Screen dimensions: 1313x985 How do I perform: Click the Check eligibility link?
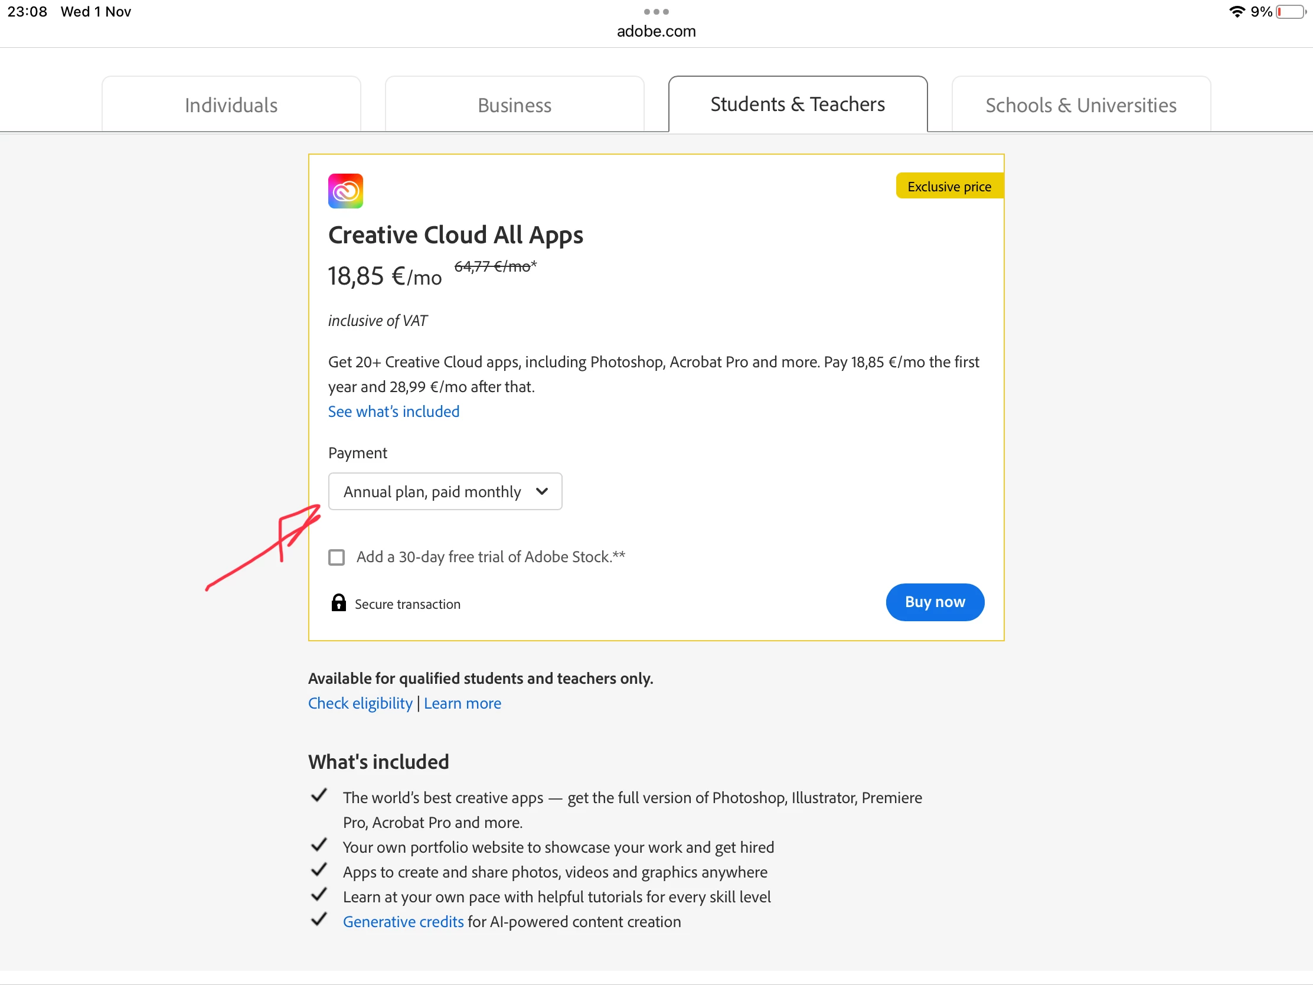(x=360, y=703)
